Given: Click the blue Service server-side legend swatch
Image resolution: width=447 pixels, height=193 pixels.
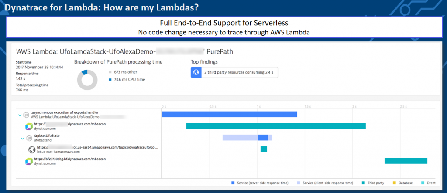Looking at the screenshot, I should click(x=233, y=183).
